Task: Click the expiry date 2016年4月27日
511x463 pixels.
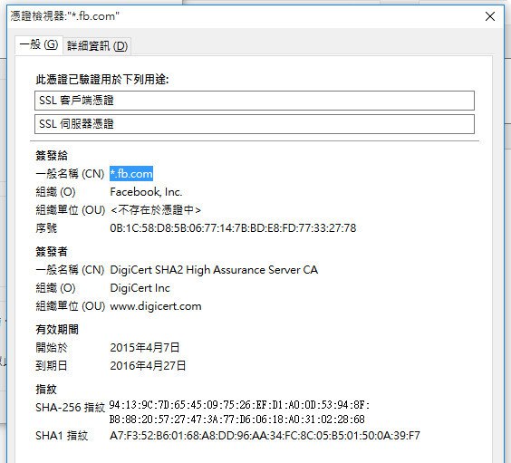Action: pyautogui.click(x=148, y=365)
